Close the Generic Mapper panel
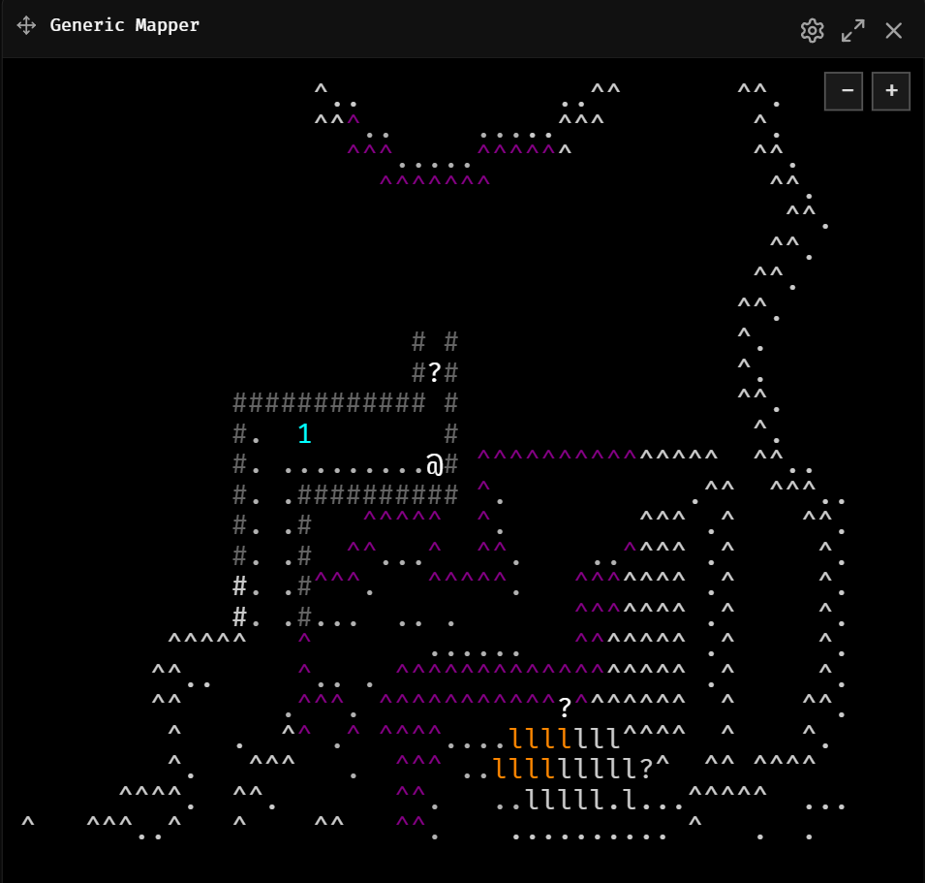925x883 pixels. (894, 31)
